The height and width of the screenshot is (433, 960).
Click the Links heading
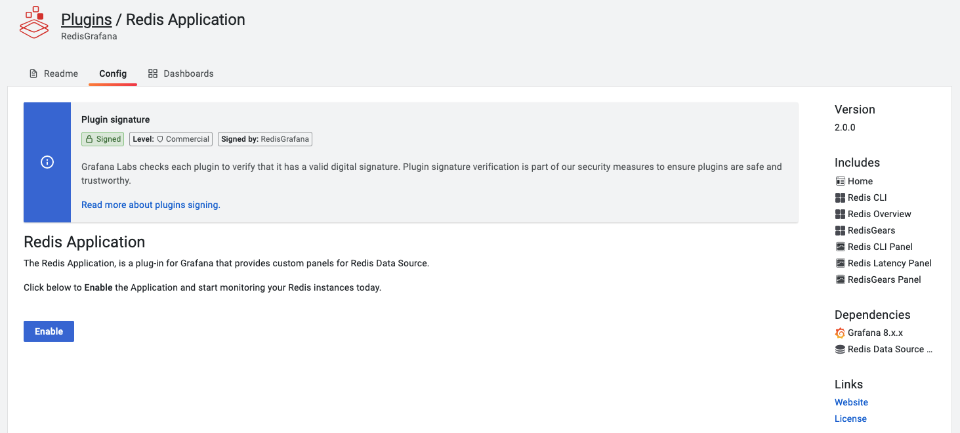tap(848, 384)
